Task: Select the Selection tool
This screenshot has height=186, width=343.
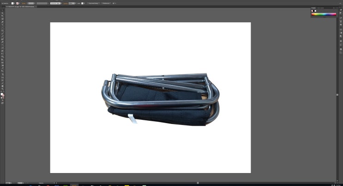Action: (2, 10)
